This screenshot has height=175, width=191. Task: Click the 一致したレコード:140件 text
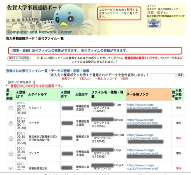point(112,79)
